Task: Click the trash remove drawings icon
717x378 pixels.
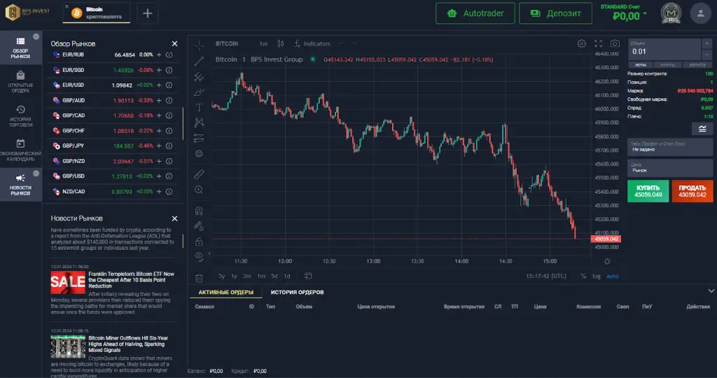Action: (199, 277)
